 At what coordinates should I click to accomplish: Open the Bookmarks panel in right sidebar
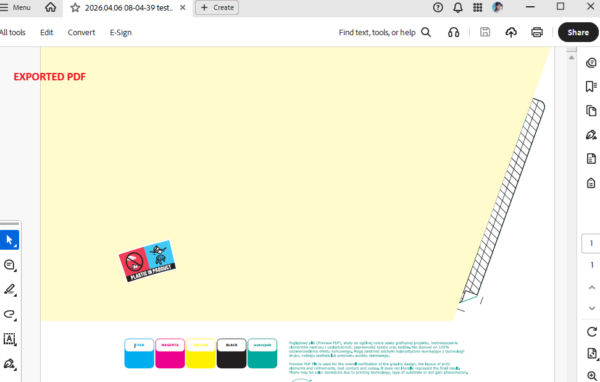tap(591, 87)
